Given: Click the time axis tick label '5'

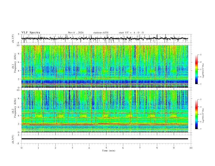Looking at the screenshot, I should click(106, 148).
